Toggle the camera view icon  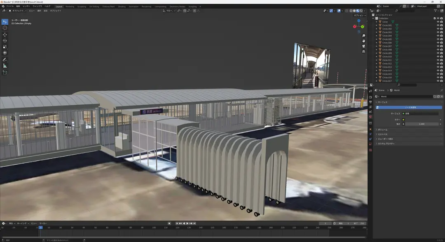[x=363, y=46]
